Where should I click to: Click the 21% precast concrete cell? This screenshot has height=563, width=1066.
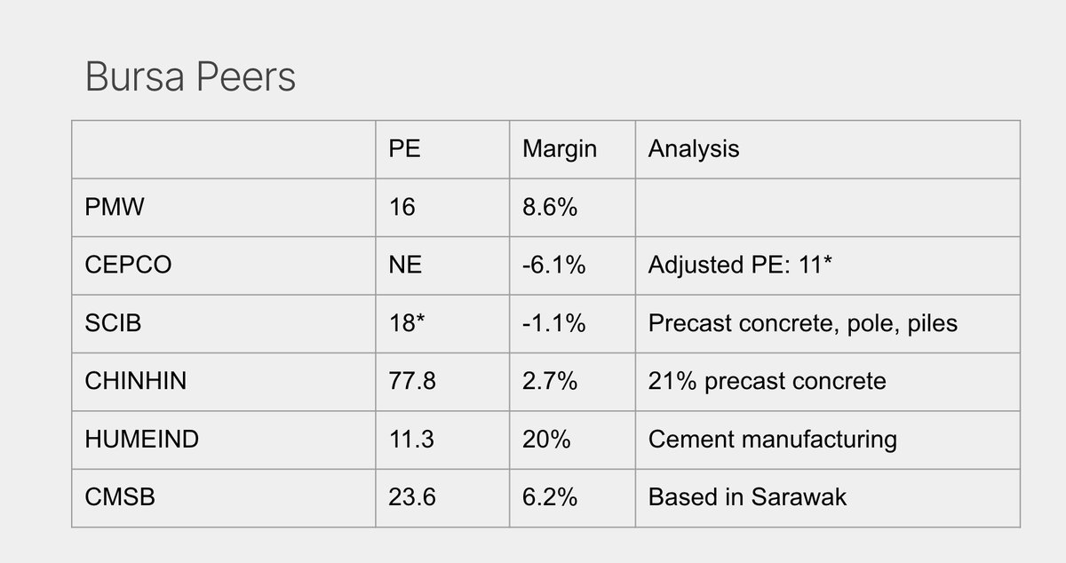(x=768, y=381)
